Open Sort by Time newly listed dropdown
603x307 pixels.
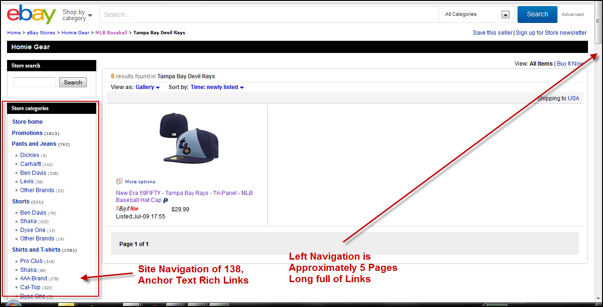point(217,87)
